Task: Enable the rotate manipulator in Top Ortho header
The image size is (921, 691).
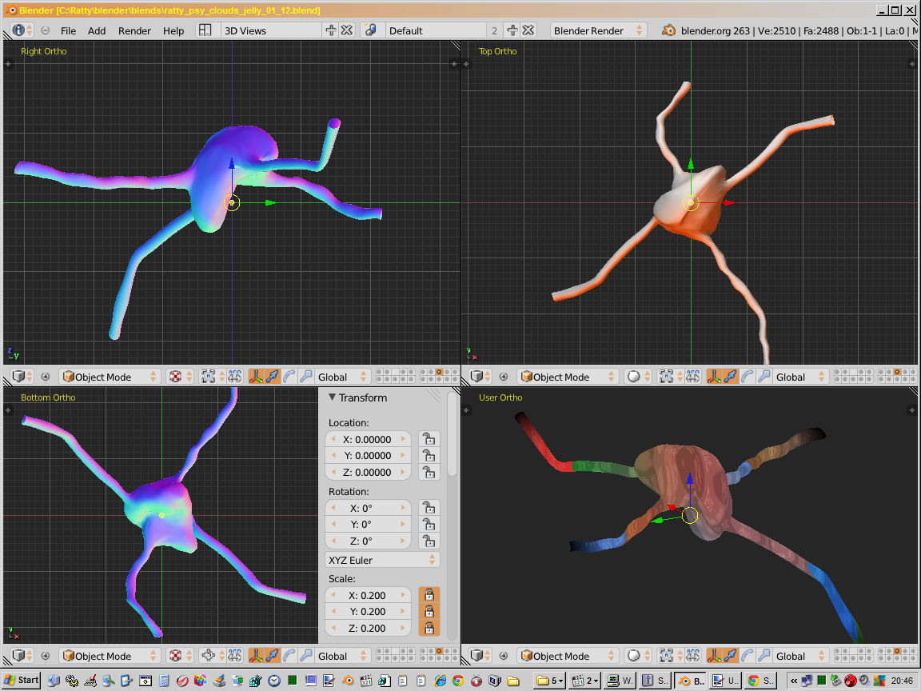Action: point(748,377)
